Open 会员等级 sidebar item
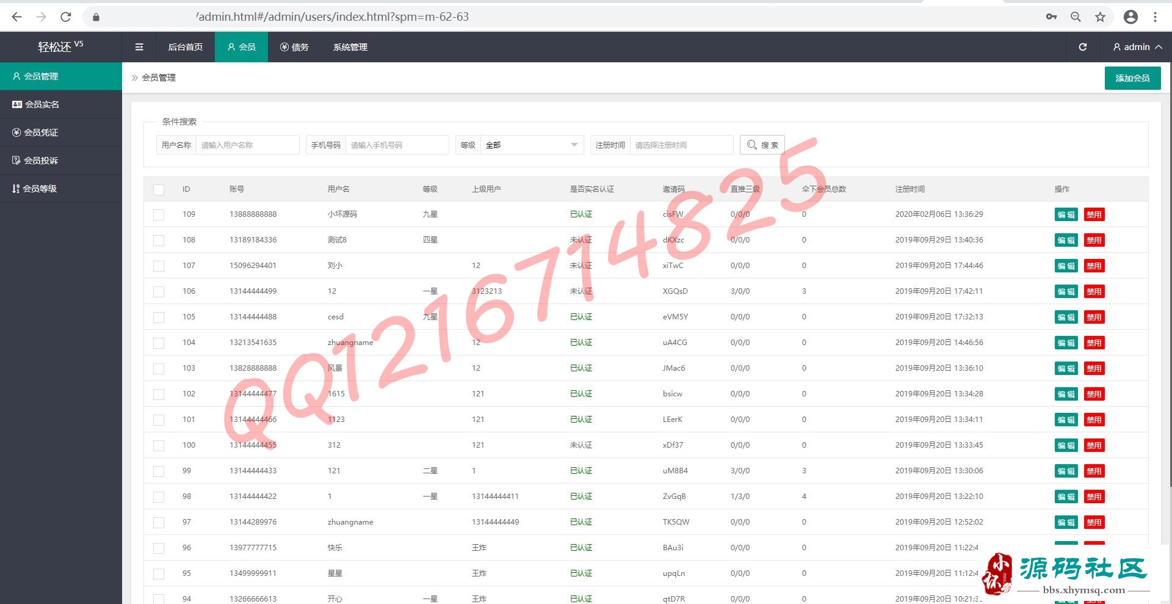Screen dimensions: 1172x604 point(61,189)
